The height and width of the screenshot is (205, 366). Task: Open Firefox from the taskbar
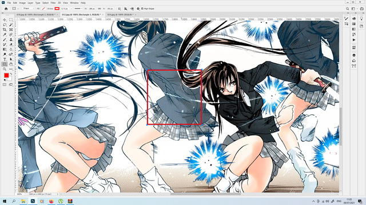coord(51,201)
